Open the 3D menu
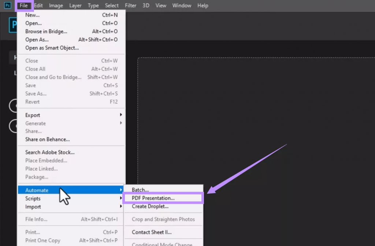The height and width of the screenshot is (246, 375). click(146, 5)
